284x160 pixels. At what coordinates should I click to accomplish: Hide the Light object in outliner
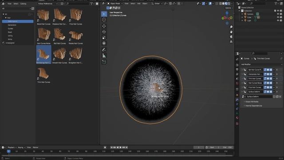point(278,20)
